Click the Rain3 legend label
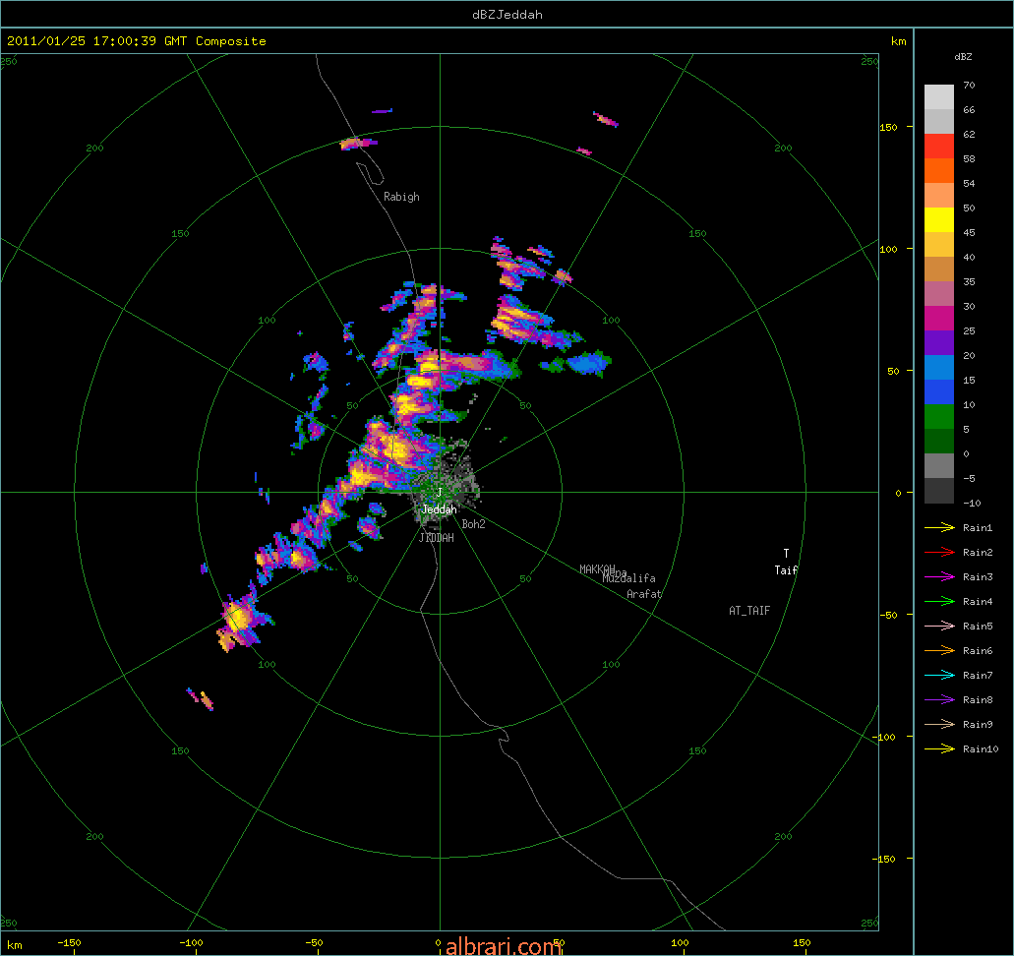The width and height of the screenshot is (1014, 956). [x=978, y=577]
